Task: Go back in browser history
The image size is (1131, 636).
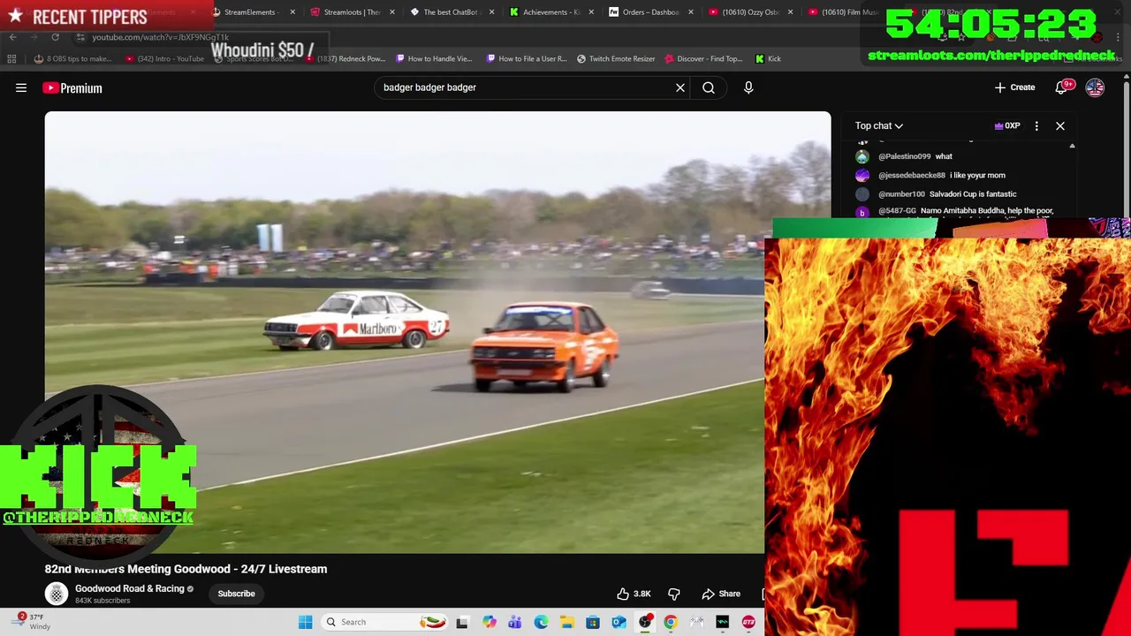Action: coord(12,37)
